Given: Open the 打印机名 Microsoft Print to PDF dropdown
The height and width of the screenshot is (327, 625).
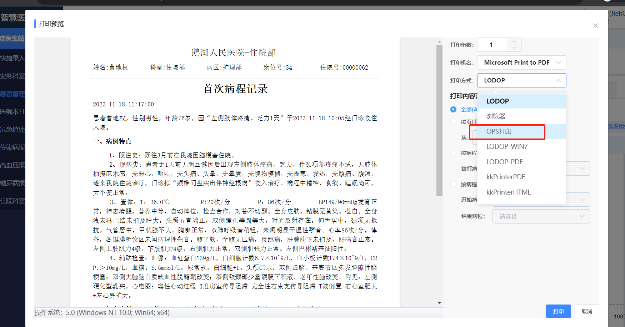Looking at the screenshot, I should click(521, 62).
